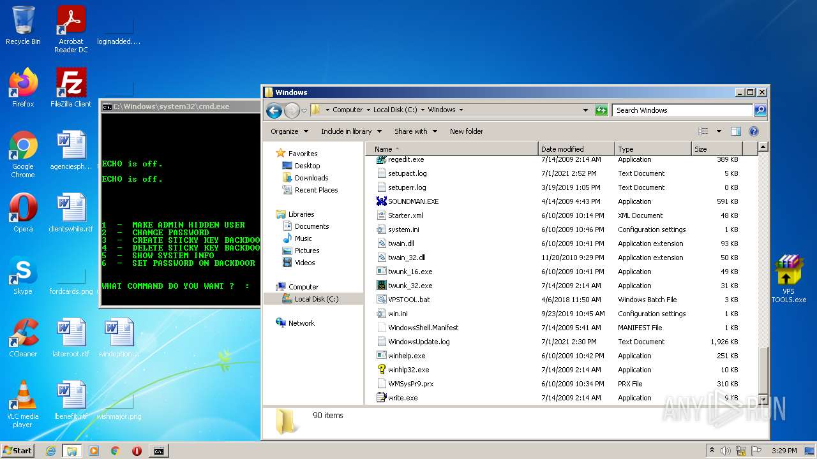Click the New folder button

[x=467, y=131]
